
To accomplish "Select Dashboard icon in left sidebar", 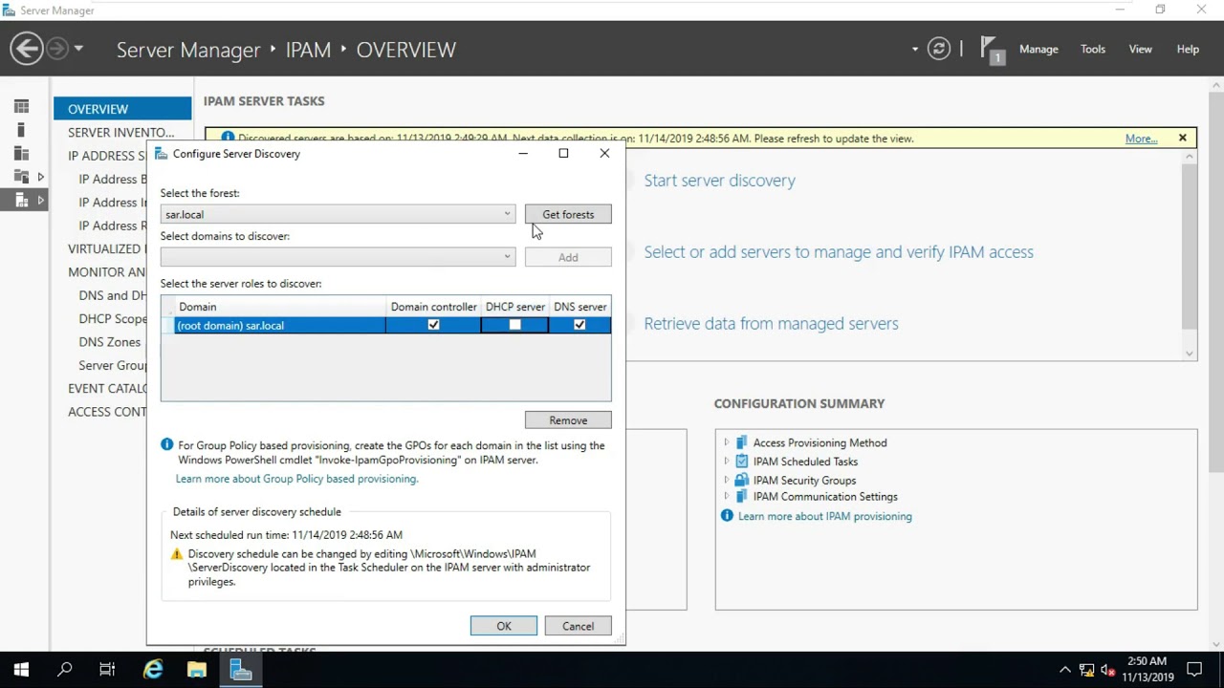I will pyautogui.click(x=21, y=106).
